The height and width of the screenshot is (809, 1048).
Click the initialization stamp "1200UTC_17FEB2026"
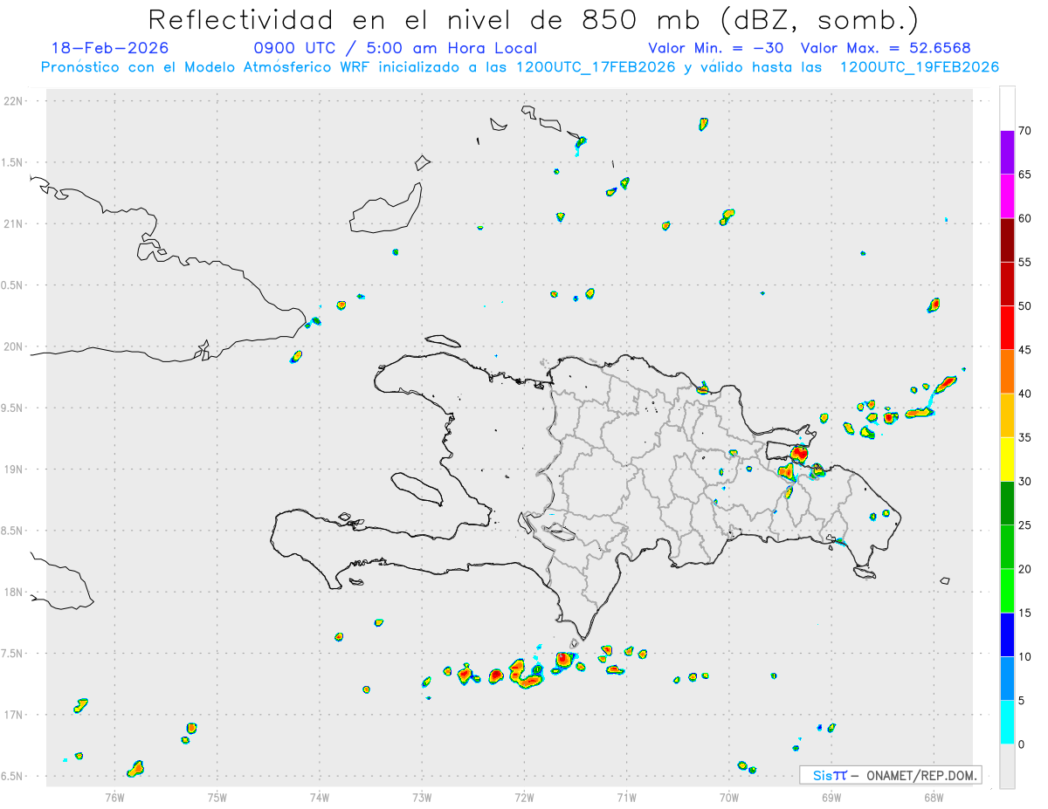596,67
